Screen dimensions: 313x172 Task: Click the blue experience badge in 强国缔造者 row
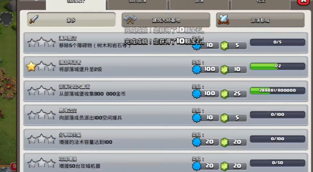point(197,70)
